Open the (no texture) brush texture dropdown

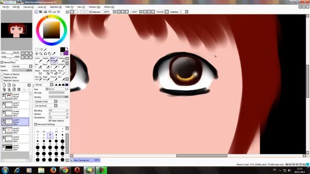pos(46,106)
